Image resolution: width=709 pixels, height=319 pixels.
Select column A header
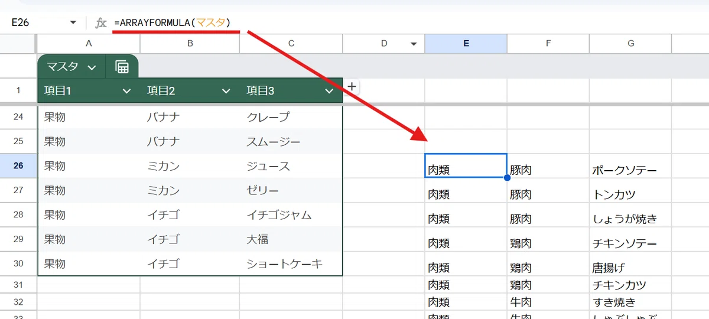click(x=89, y=43)
